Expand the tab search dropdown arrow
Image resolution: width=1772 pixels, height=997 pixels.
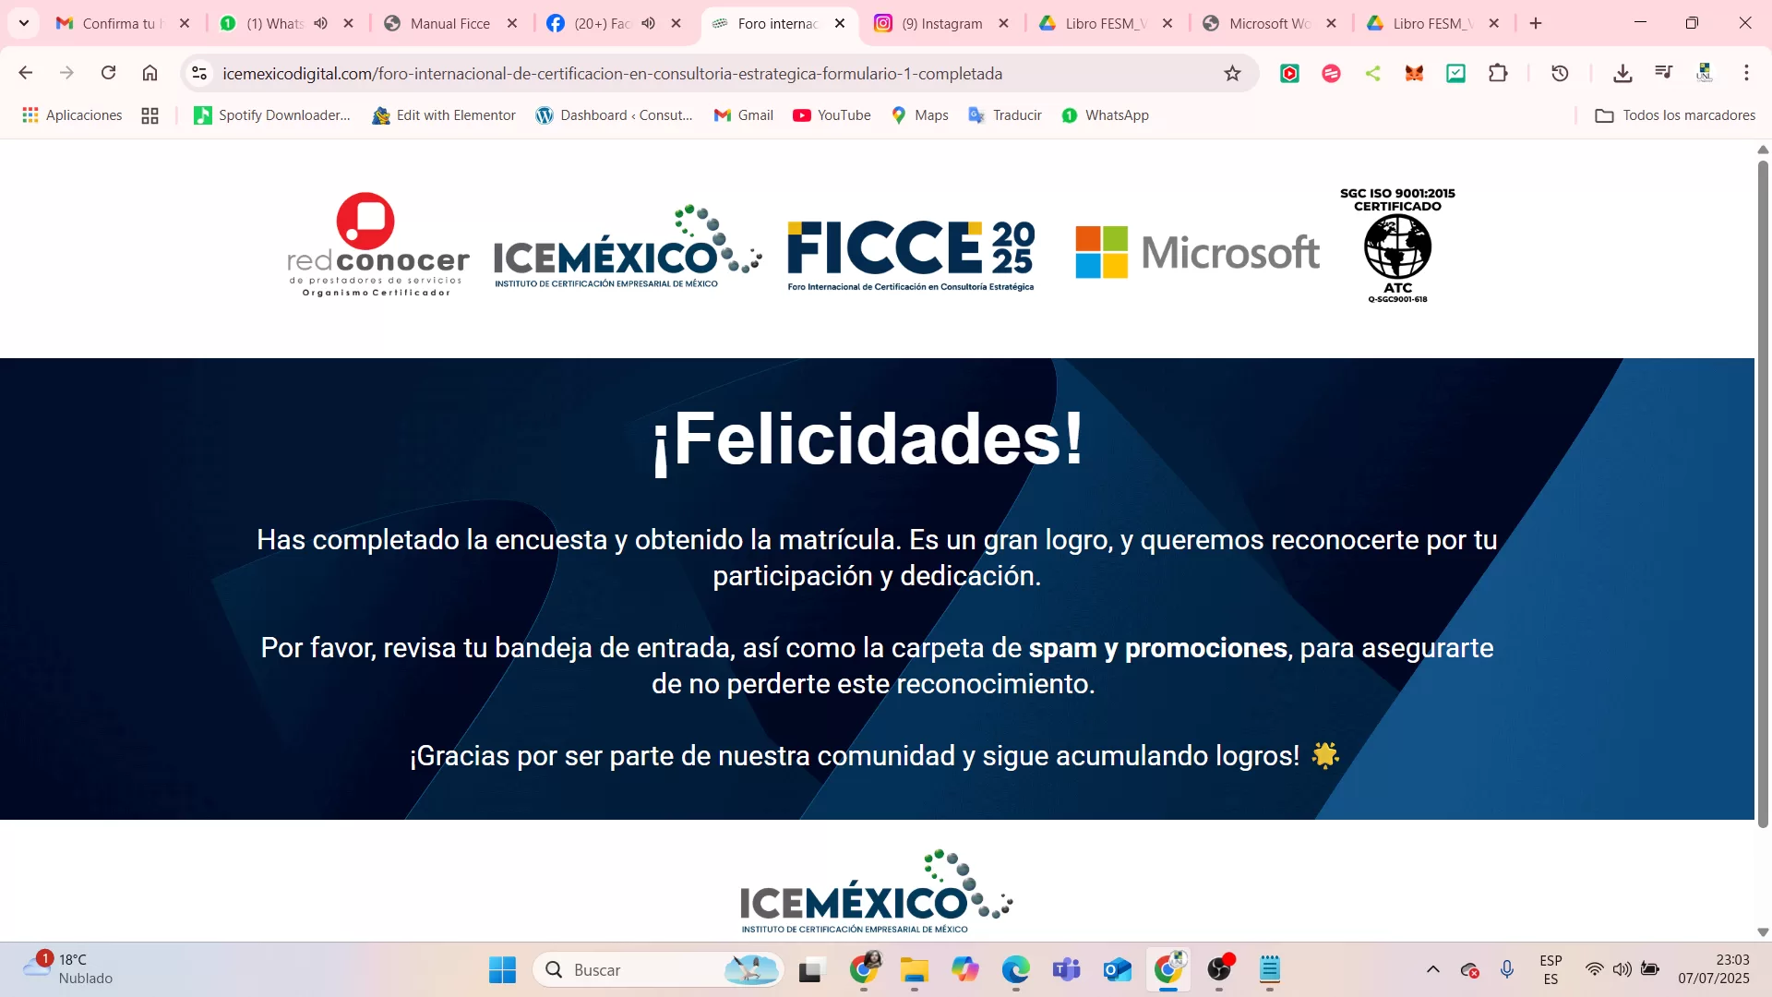(x=24, y=23)
